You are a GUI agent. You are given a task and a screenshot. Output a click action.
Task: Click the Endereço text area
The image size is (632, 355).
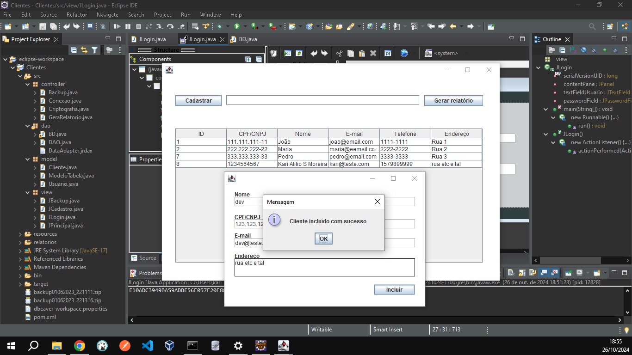click(x=324, y=267)
